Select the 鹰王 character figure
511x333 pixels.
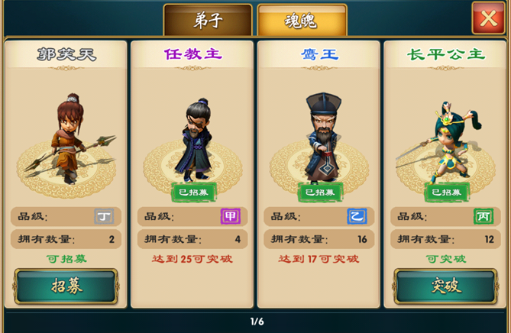pyautogui.click(x=322, y=138)
